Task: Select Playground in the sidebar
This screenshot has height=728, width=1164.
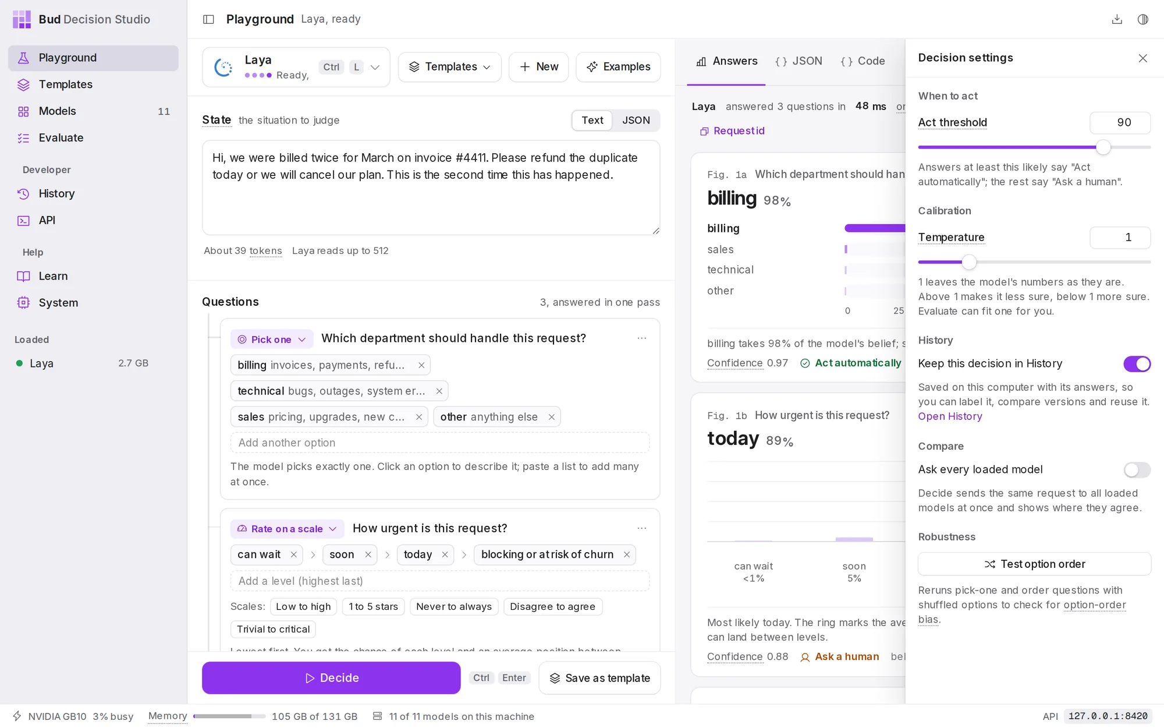Action: pos(93,58)
